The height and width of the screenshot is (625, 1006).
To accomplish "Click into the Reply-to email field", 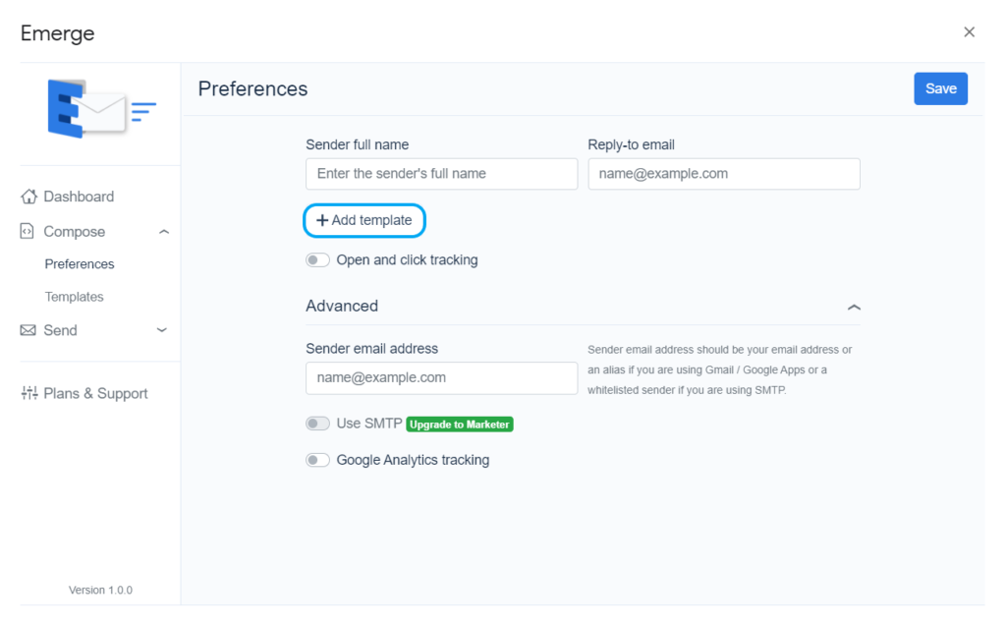I will coord(724,174).
